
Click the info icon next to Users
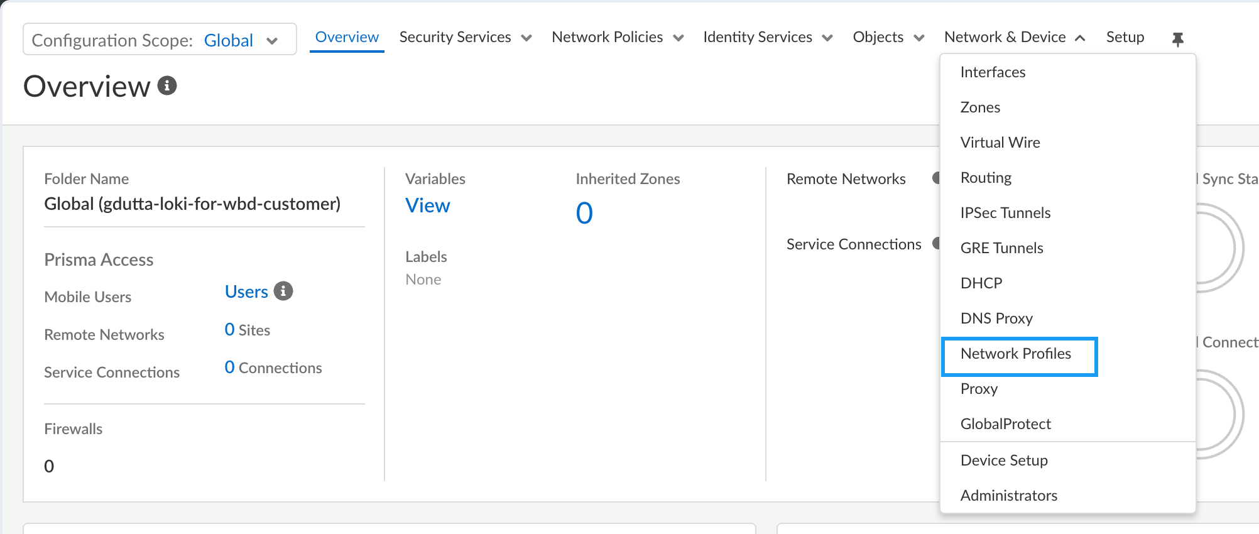pyautogui.click(x=283, y=291)
